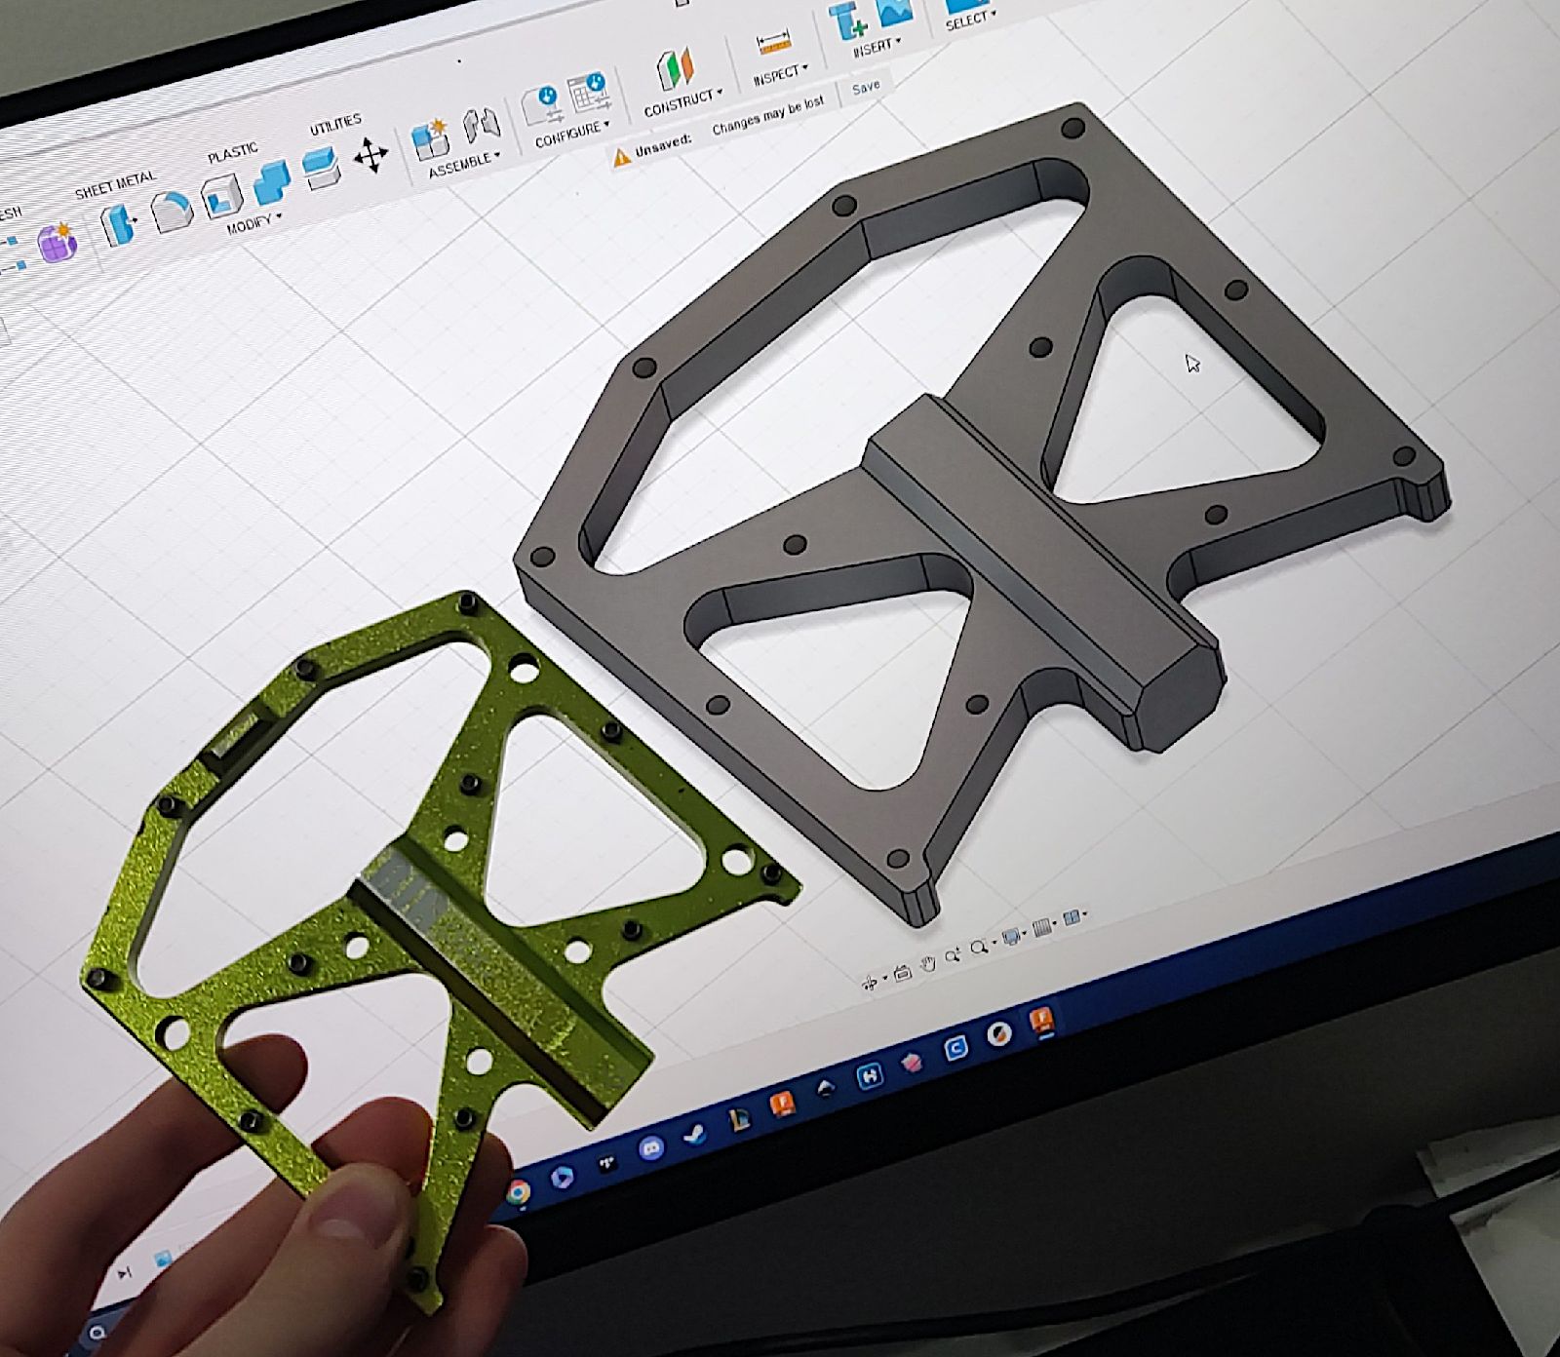The image size is (1560, 1357).
Task: Click the 'Unsaved:' label
Action: coord(663,144)
